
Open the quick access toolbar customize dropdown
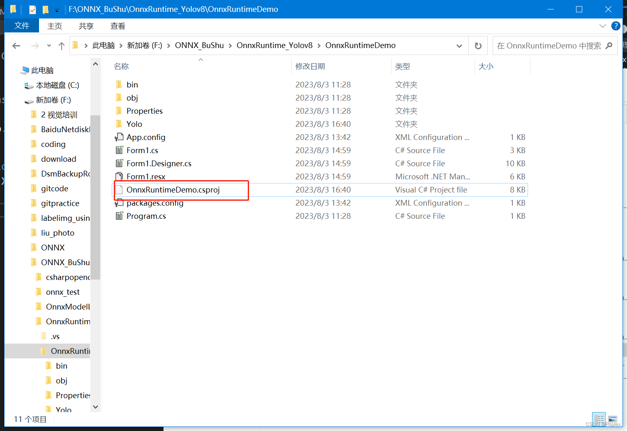point(57,10)
